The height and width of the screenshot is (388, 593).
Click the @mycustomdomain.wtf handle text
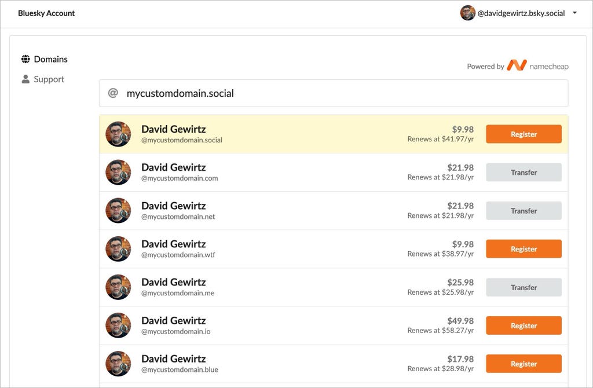tap(178, 255)
